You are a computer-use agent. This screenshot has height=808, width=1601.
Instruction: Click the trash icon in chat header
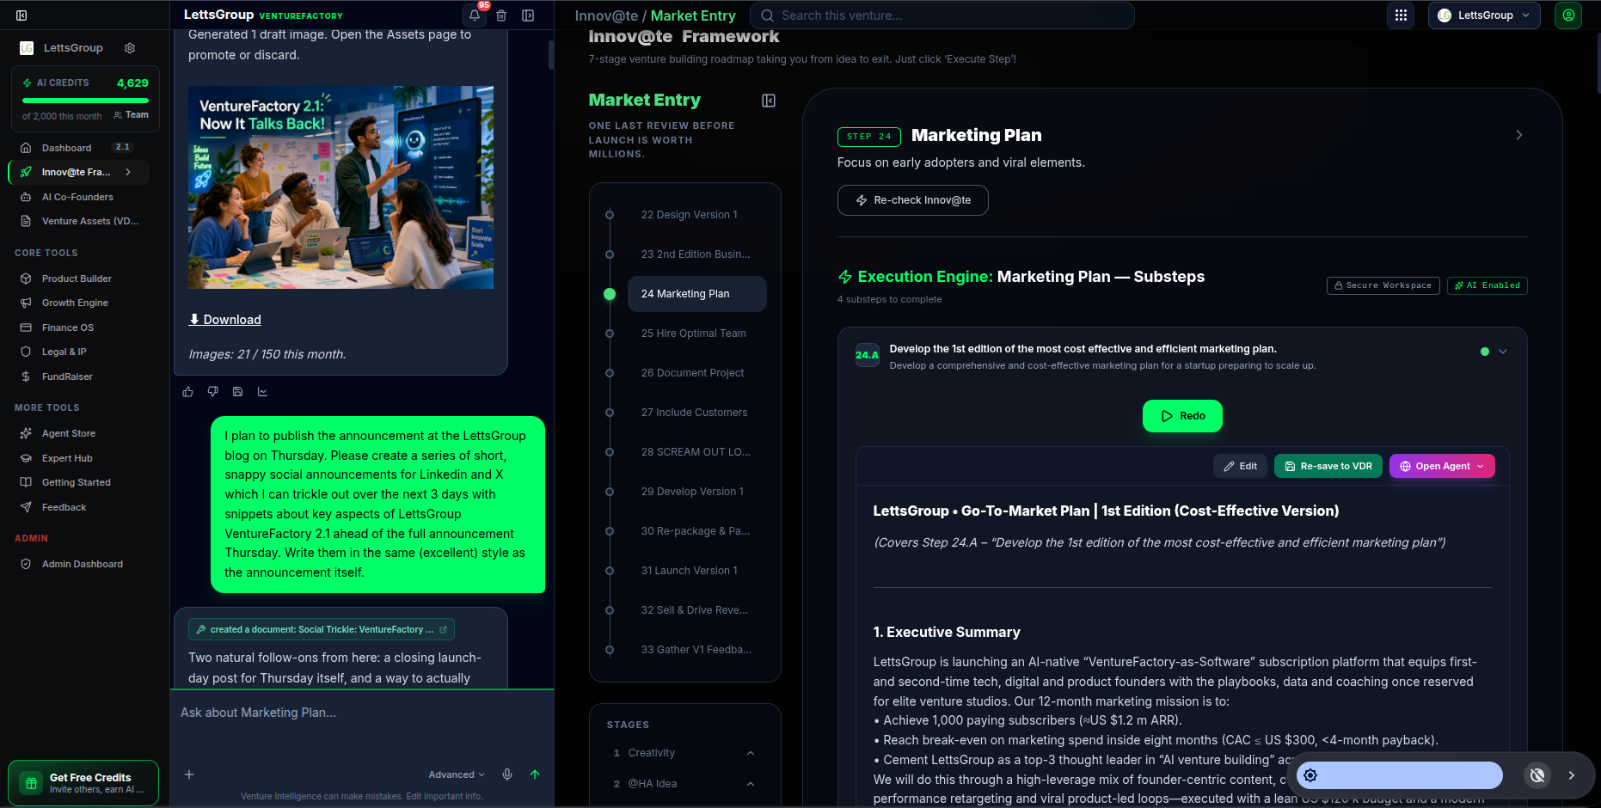(501, 15)
